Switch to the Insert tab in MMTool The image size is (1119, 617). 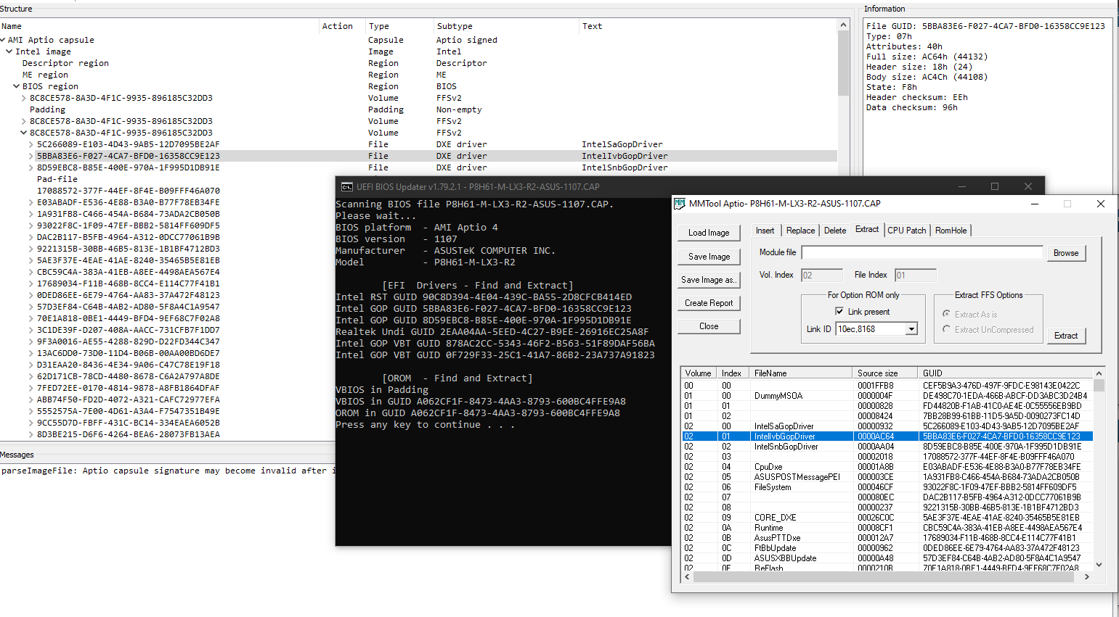pos(765,231)
